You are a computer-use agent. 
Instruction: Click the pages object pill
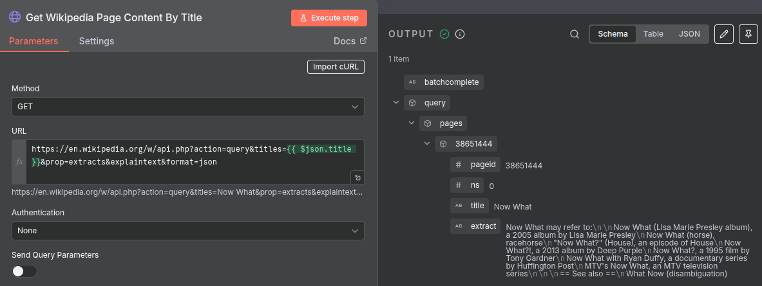pos(444,123)
